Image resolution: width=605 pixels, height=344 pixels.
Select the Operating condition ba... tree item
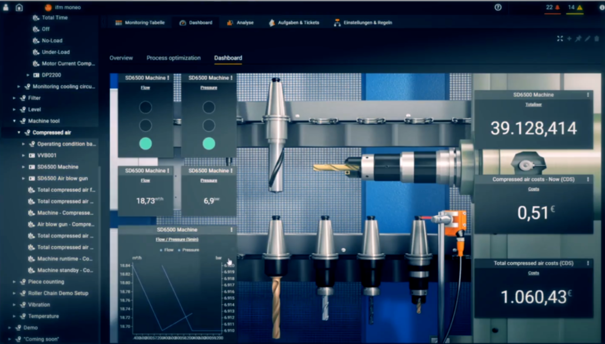click(62, 144)
